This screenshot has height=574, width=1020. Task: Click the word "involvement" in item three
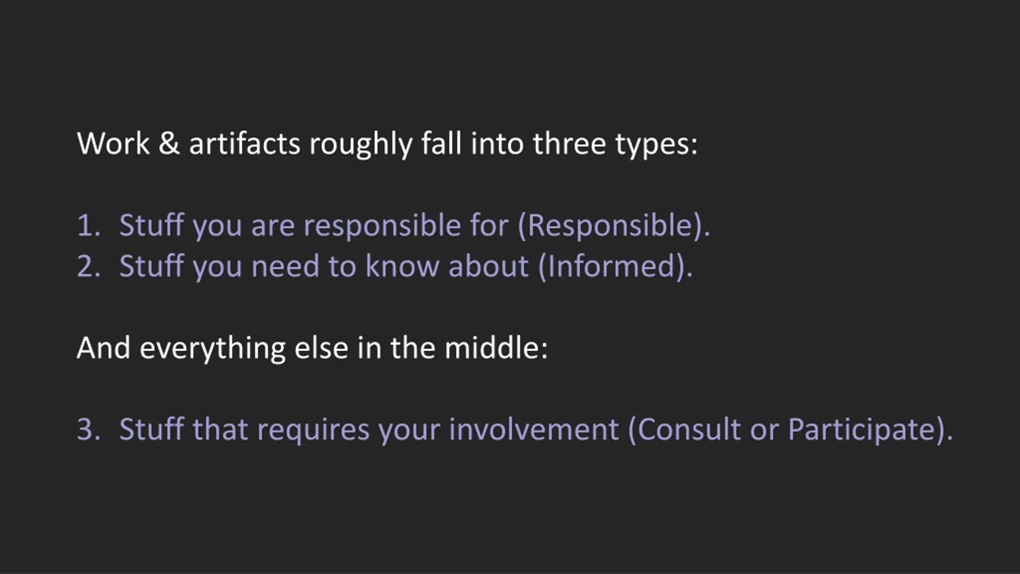534,430
